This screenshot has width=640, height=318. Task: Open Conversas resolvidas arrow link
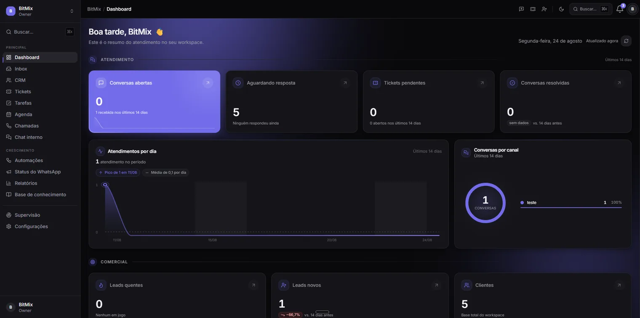pyautogui.click(x=619, y=83)
